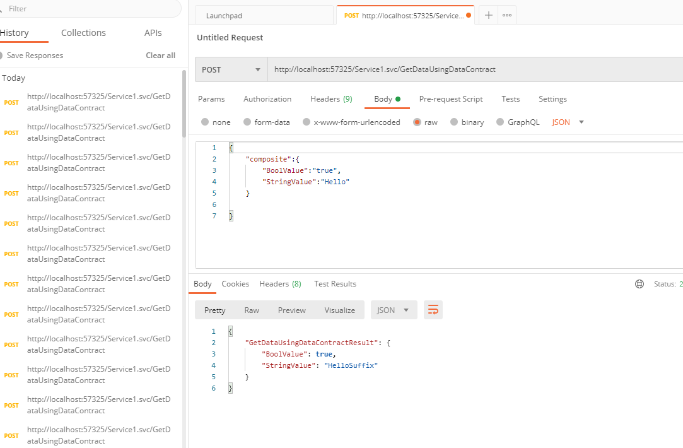Viewport: 683px width, 448px height.
Task: Open tab options via three-dots icon
Action: click(506, 15)
